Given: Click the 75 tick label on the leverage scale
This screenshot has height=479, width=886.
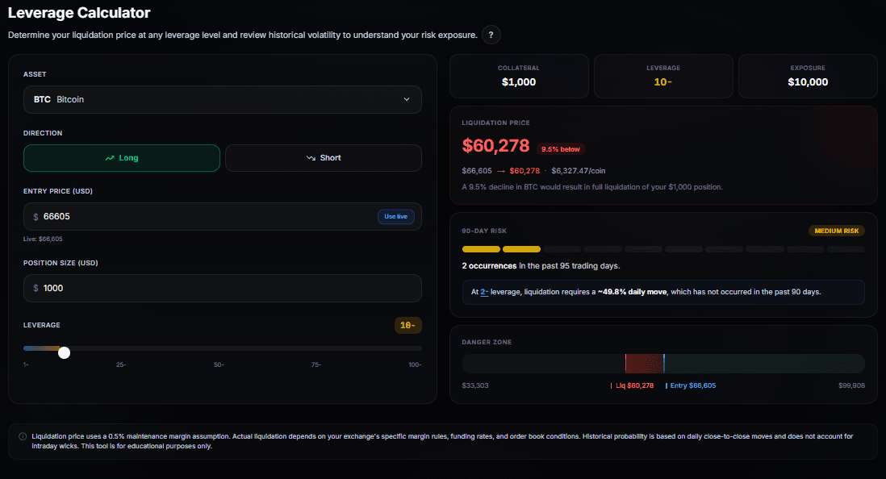Looking at the screenshot, I should [x=316, y=365].
